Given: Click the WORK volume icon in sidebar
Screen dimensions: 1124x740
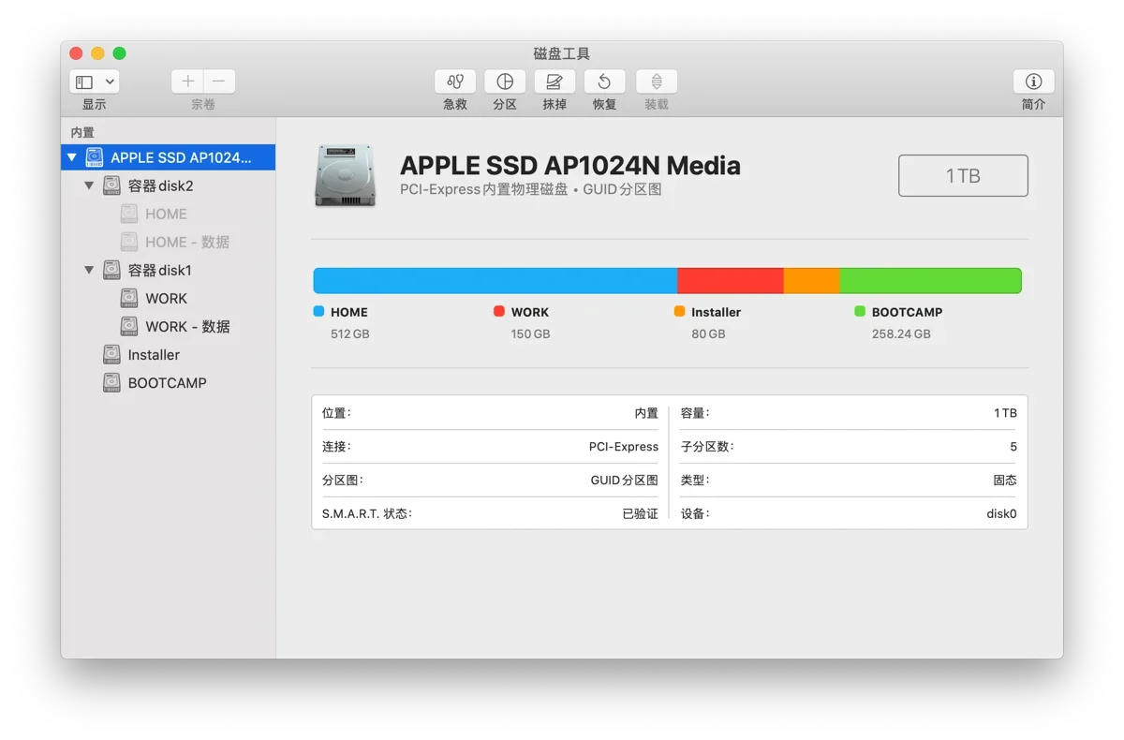Looking at the screenshot, I should pos(129,298).
